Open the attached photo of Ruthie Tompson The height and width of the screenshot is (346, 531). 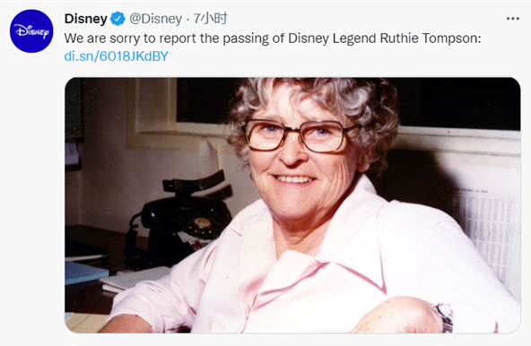point(292,205)
